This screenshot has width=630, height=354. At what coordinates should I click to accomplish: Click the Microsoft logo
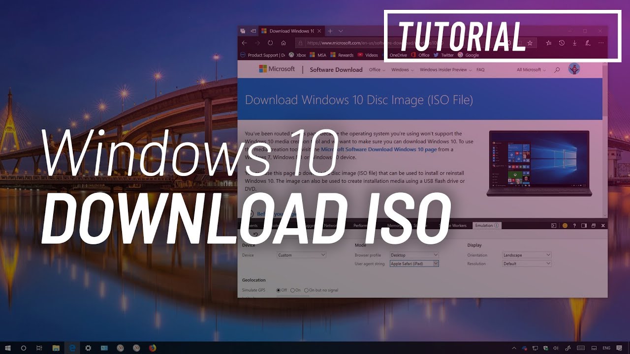[x=277, y=69]
